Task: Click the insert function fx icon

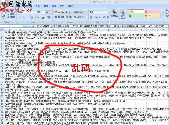Action: point(33,26)
